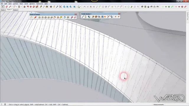
Task: Switch to the Scene 2 tab
Action: point(16,10)
